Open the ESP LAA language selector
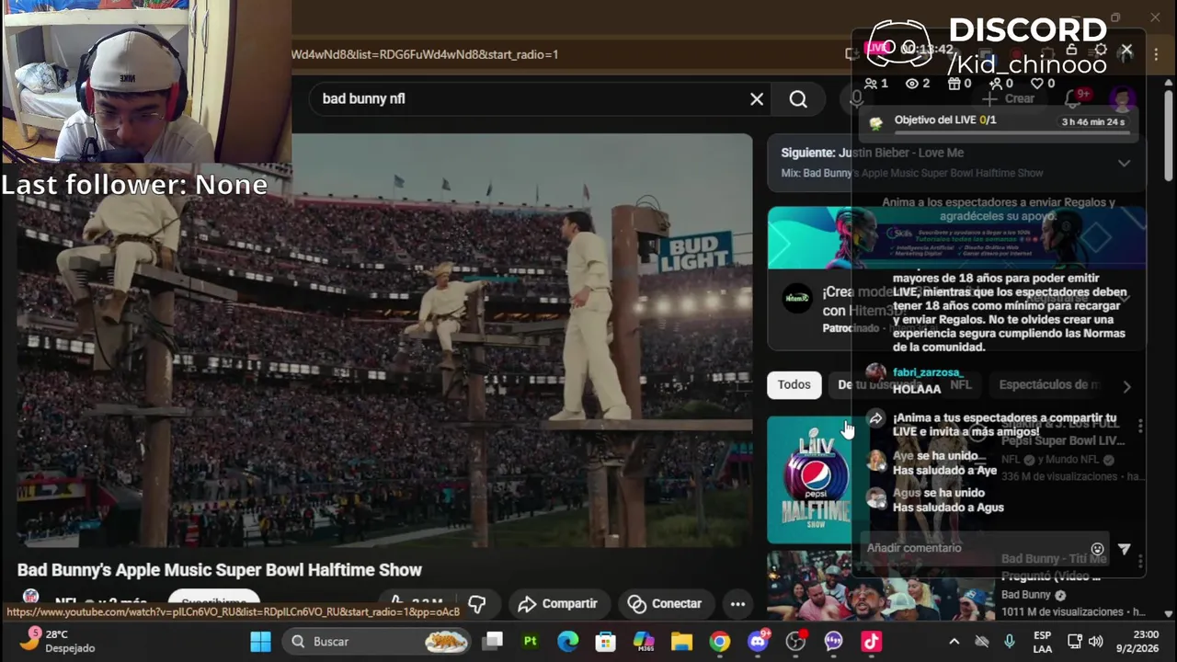1177x662 pixels. [1042, 642]
